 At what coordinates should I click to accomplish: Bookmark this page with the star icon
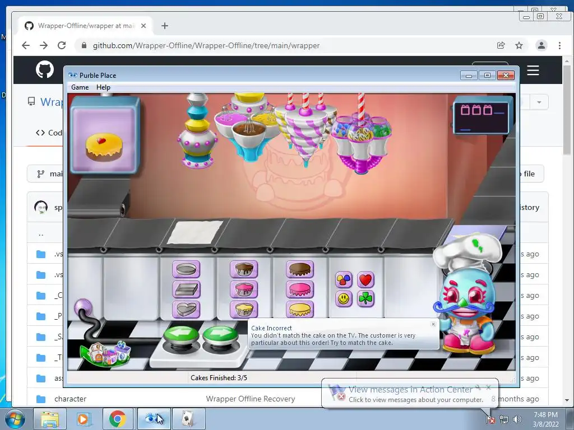click(519, 45)
